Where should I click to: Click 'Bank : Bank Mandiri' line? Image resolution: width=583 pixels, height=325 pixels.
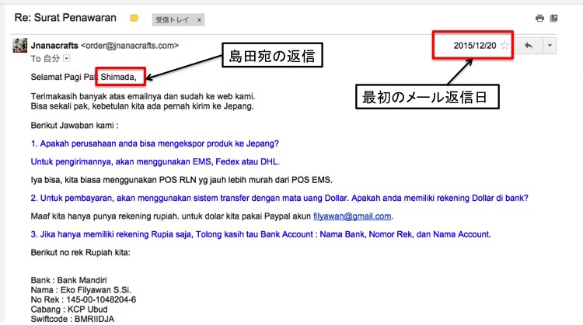tap(68, 280)
